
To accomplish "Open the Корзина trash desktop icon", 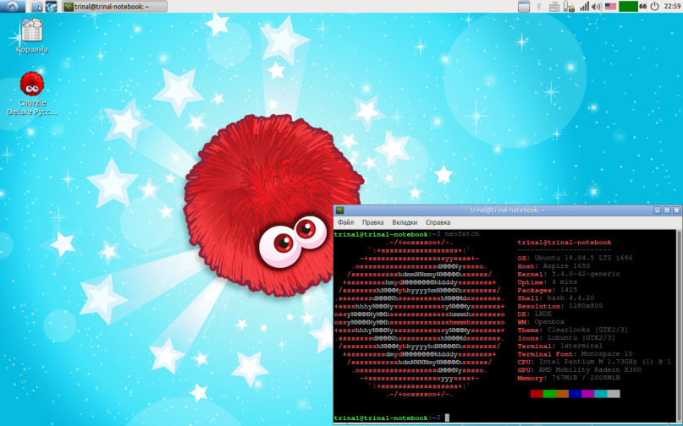I will (31, 32).
